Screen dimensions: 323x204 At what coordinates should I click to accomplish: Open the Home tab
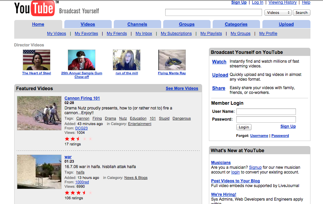point(38,24)
